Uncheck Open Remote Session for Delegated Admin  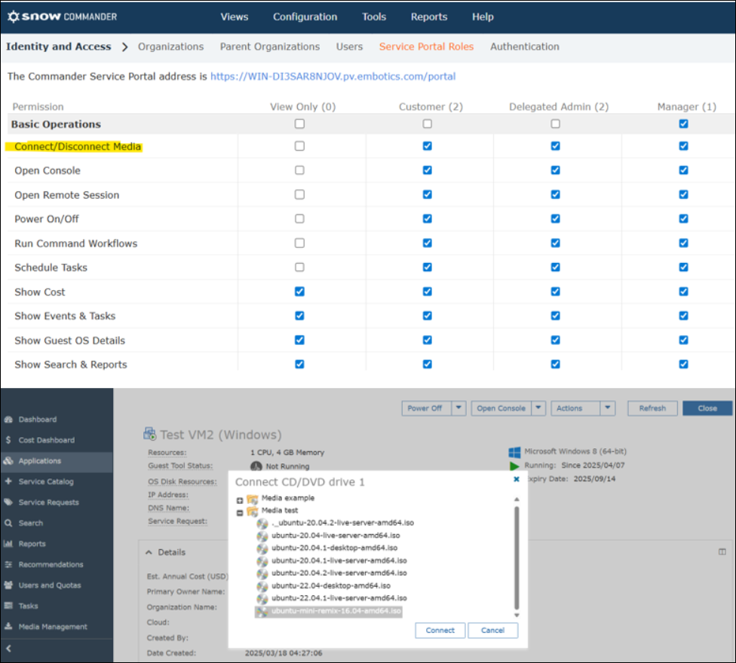[x=555, y=194]
